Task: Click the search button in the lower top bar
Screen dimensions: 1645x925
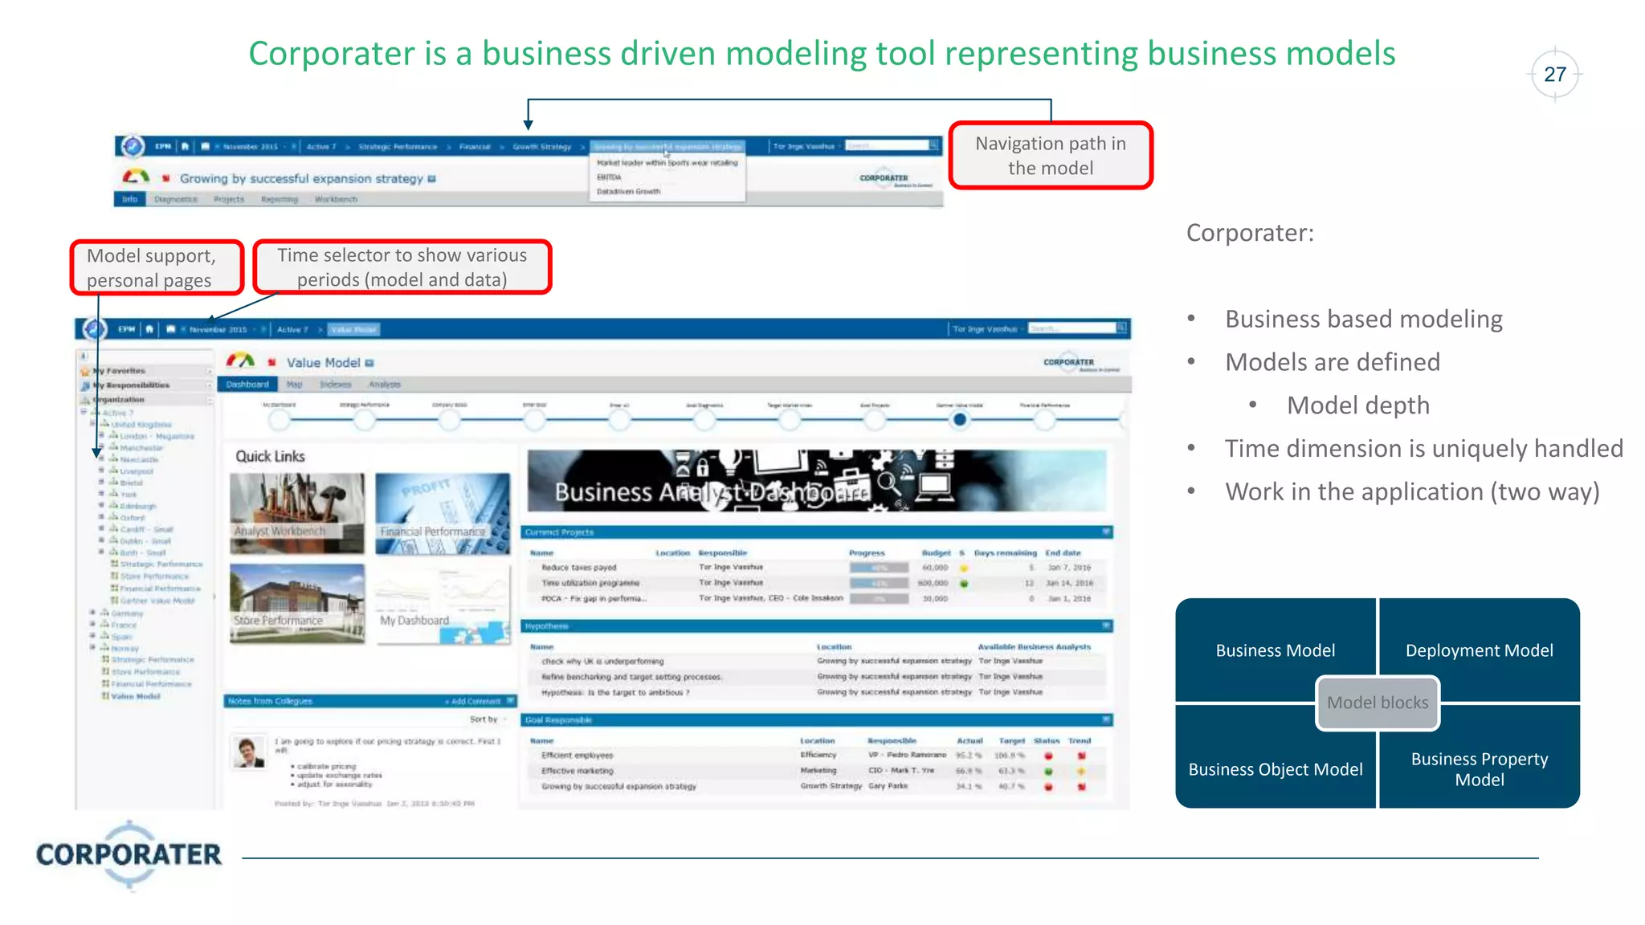Action: 1122,328
